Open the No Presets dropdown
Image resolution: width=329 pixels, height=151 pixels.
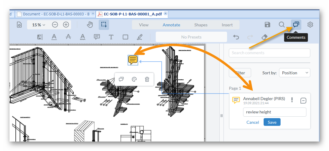tap(191, 37)
